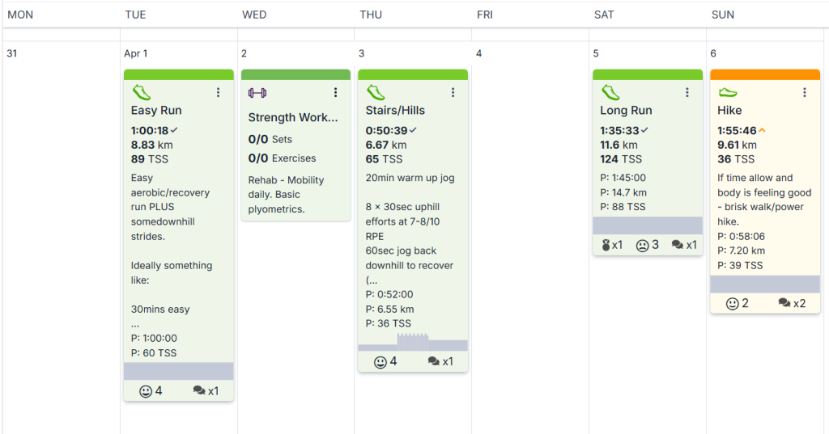This screenshot has height=434, width=829.
Task: Click the running shoe icon on Long Run
Action: (x=610, y=93)
